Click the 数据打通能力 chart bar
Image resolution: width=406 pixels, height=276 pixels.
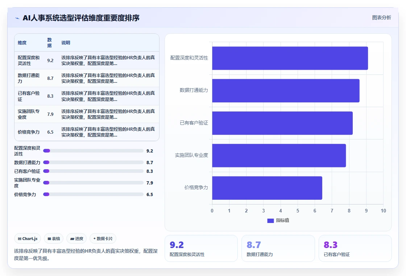coord(286,90)
